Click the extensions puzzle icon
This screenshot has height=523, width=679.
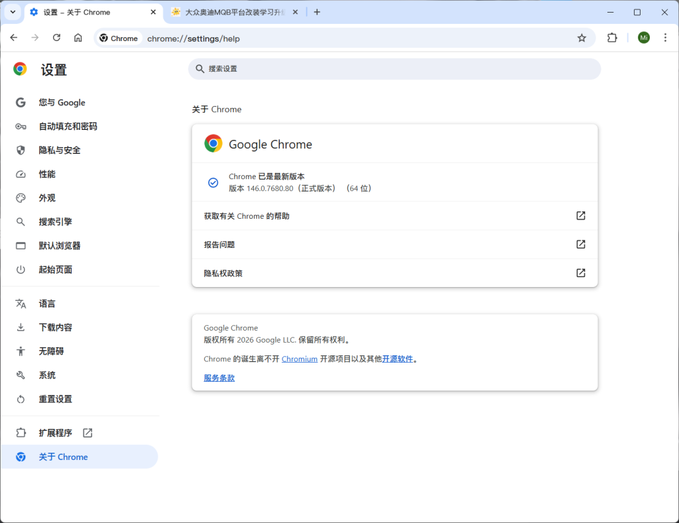pyautogui.click(x=611, y=38)
